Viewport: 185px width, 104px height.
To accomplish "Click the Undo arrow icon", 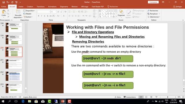I will click(8, 2).
